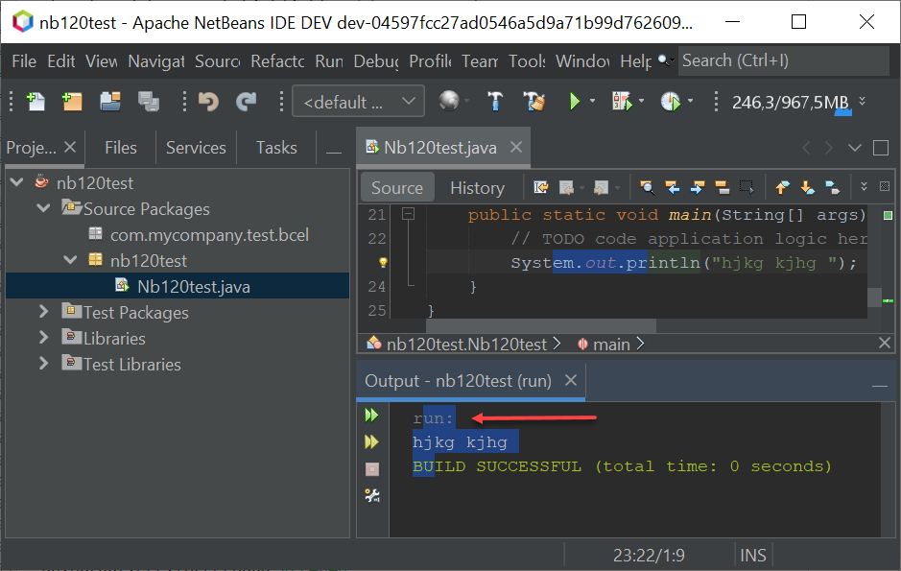Click the lightbulb hint in the gutter
This screenshot has width=901, height=571.
point(383,263)
